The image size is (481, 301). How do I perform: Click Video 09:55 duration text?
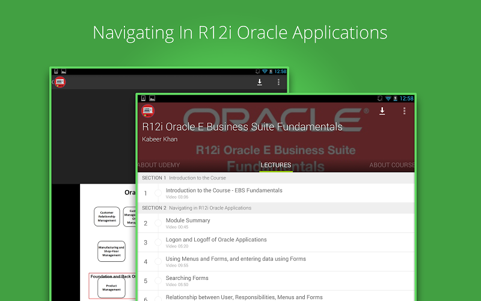(x=177, y=265)
